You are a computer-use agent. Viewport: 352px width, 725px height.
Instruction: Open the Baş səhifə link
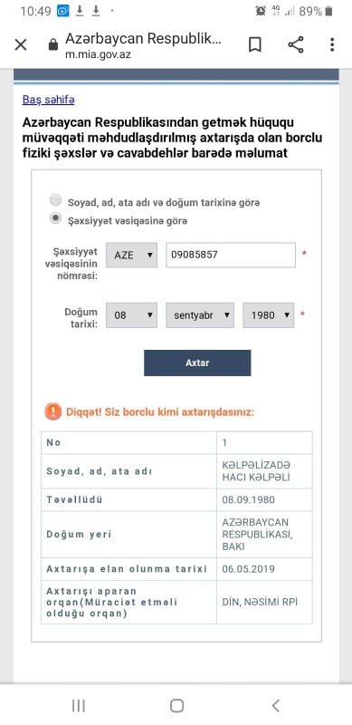[48, 100]
